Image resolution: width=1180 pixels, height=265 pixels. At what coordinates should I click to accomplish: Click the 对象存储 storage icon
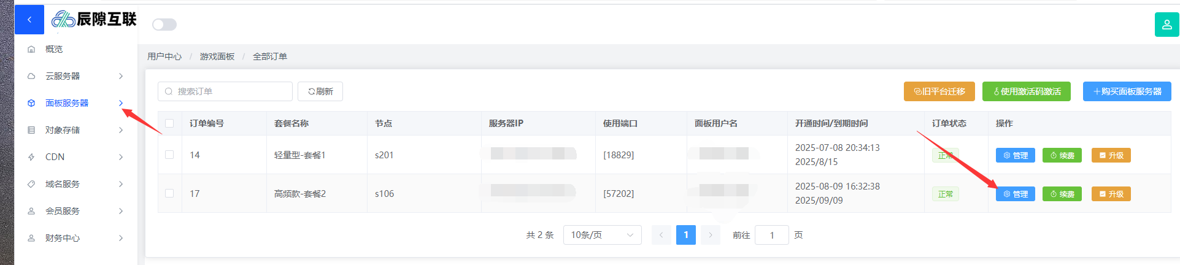pyautogui.click(x=31, y=130)
